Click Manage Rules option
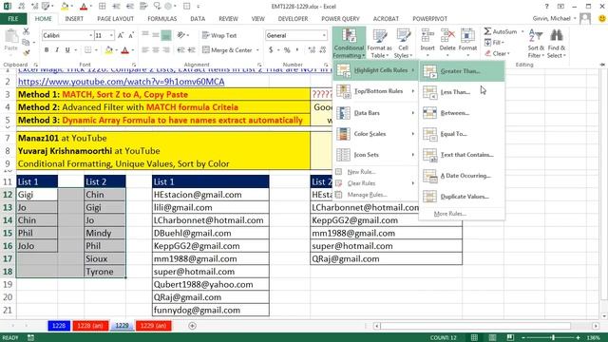This screenshot has height=342, width=608. coord(375,195)
